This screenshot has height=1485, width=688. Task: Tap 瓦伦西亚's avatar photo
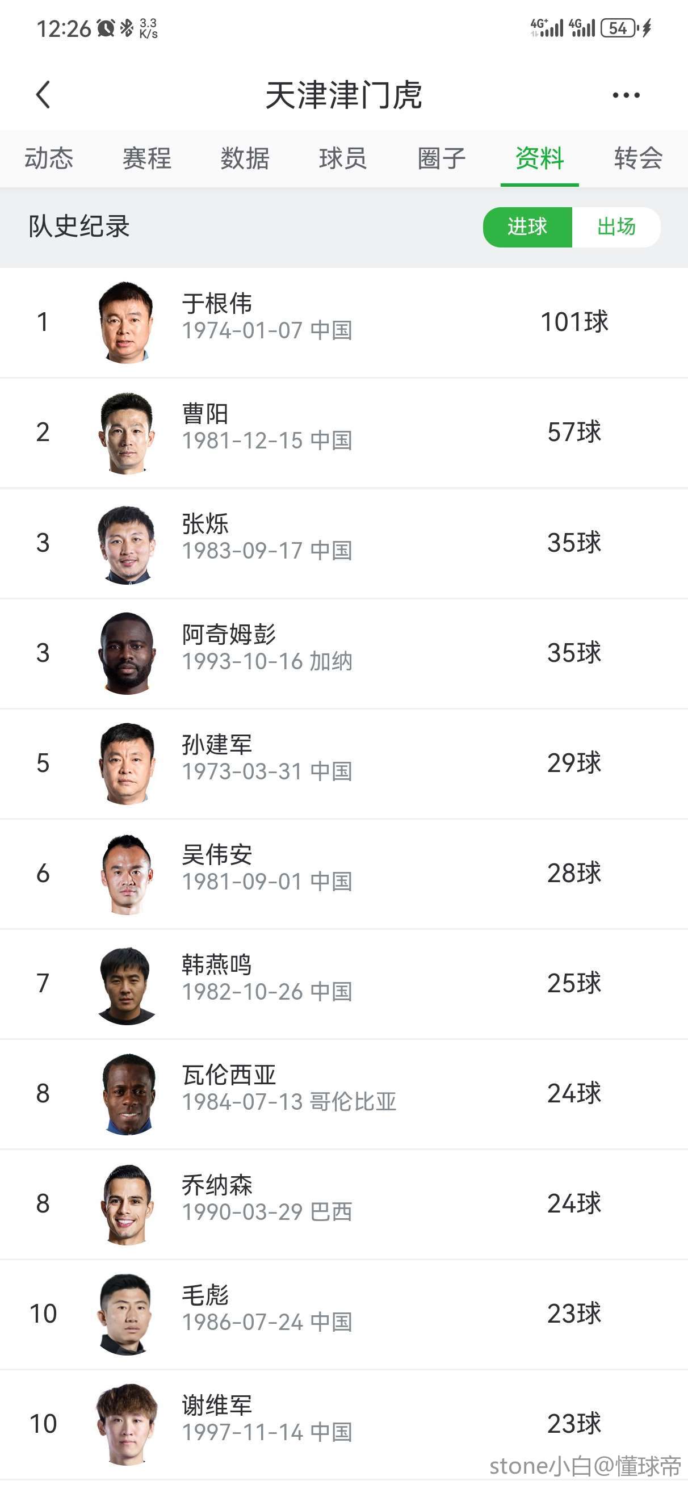point(128,1093)
